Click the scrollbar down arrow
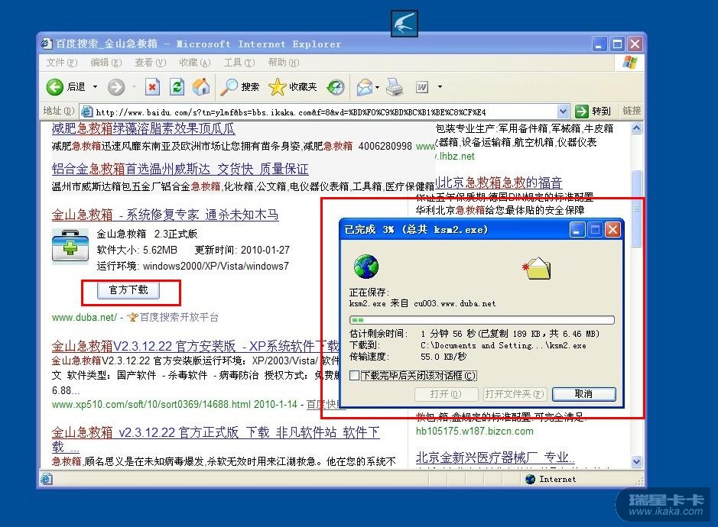Screen dimensions: 718x527 point(636,461)
